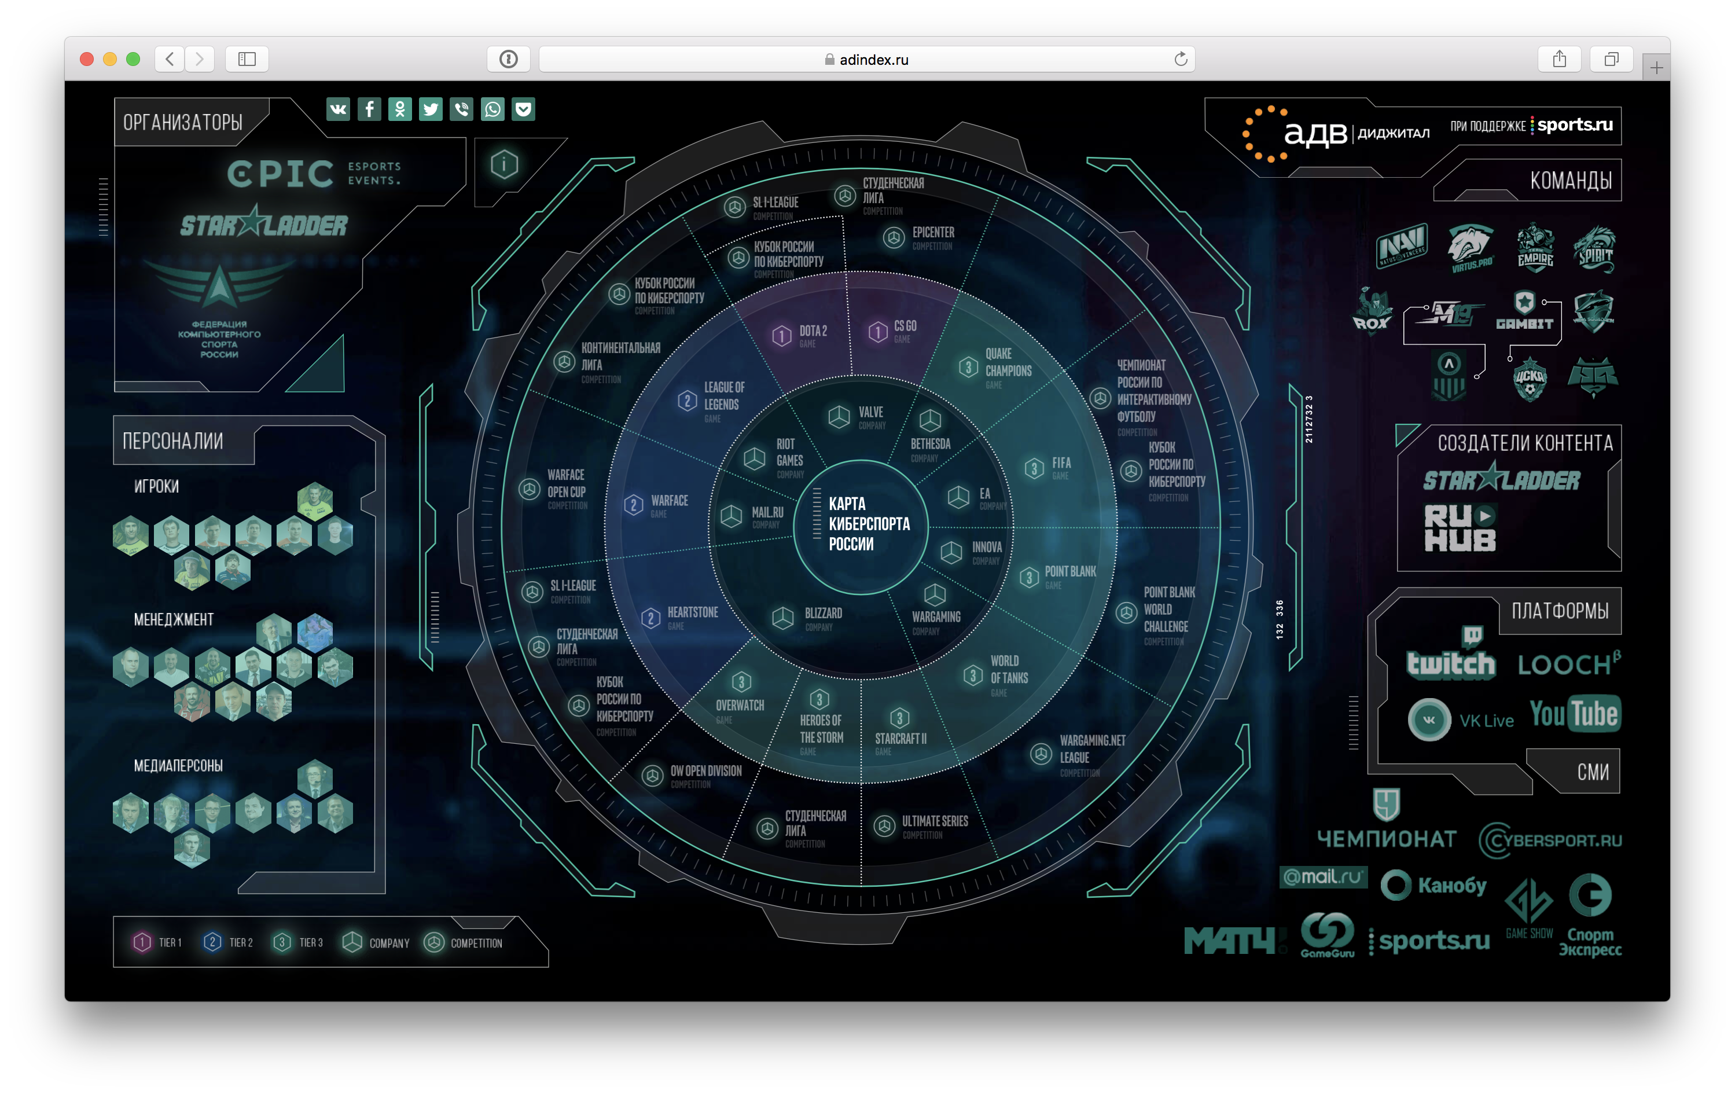
Task: Open the info hexagon icon
Action: point(505,165)
